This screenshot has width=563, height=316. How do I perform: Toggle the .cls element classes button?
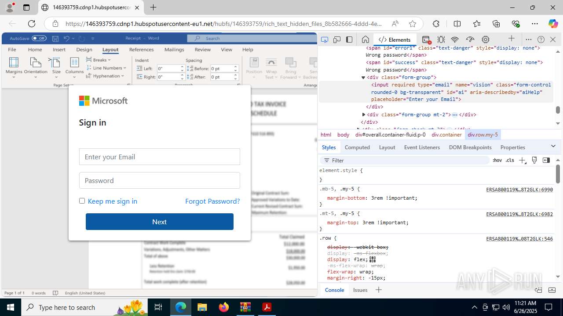tap(510, 160)
